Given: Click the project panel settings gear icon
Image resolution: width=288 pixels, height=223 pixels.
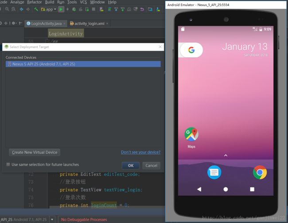Looking at the screenshot, I should click(x=14, y=23).
